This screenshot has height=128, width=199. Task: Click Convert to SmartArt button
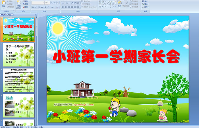(89, 7)
